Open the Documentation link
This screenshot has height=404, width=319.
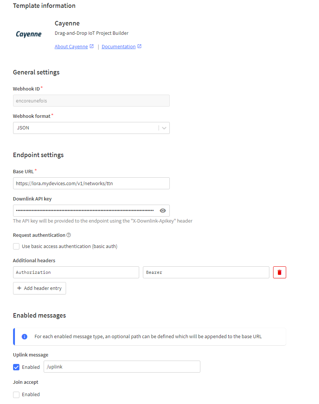pyautogui.click(x=119, y=47)
